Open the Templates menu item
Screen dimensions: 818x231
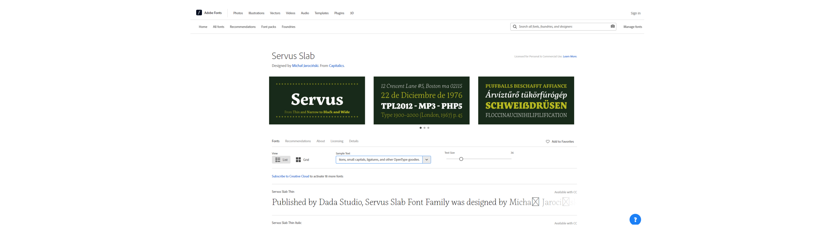tap(321, 13)
